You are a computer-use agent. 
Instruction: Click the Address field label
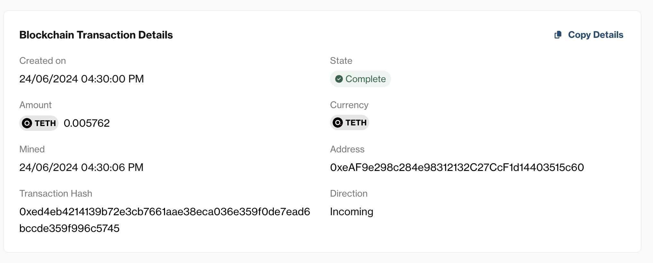[347, 149]
